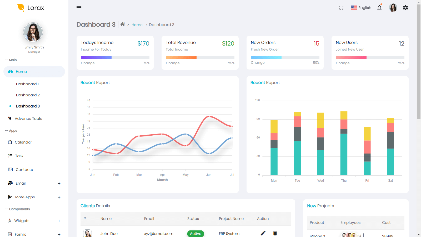Select Dashboard 1 from the sidebar

pos(27,84)
